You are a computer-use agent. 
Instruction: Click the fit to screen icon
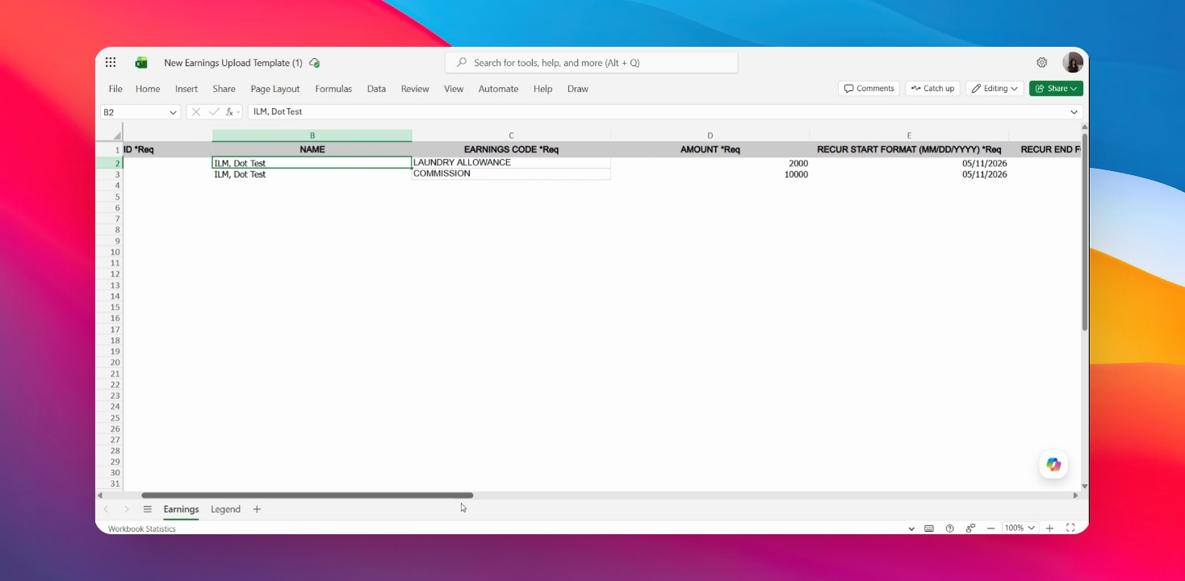(1070, 528)
